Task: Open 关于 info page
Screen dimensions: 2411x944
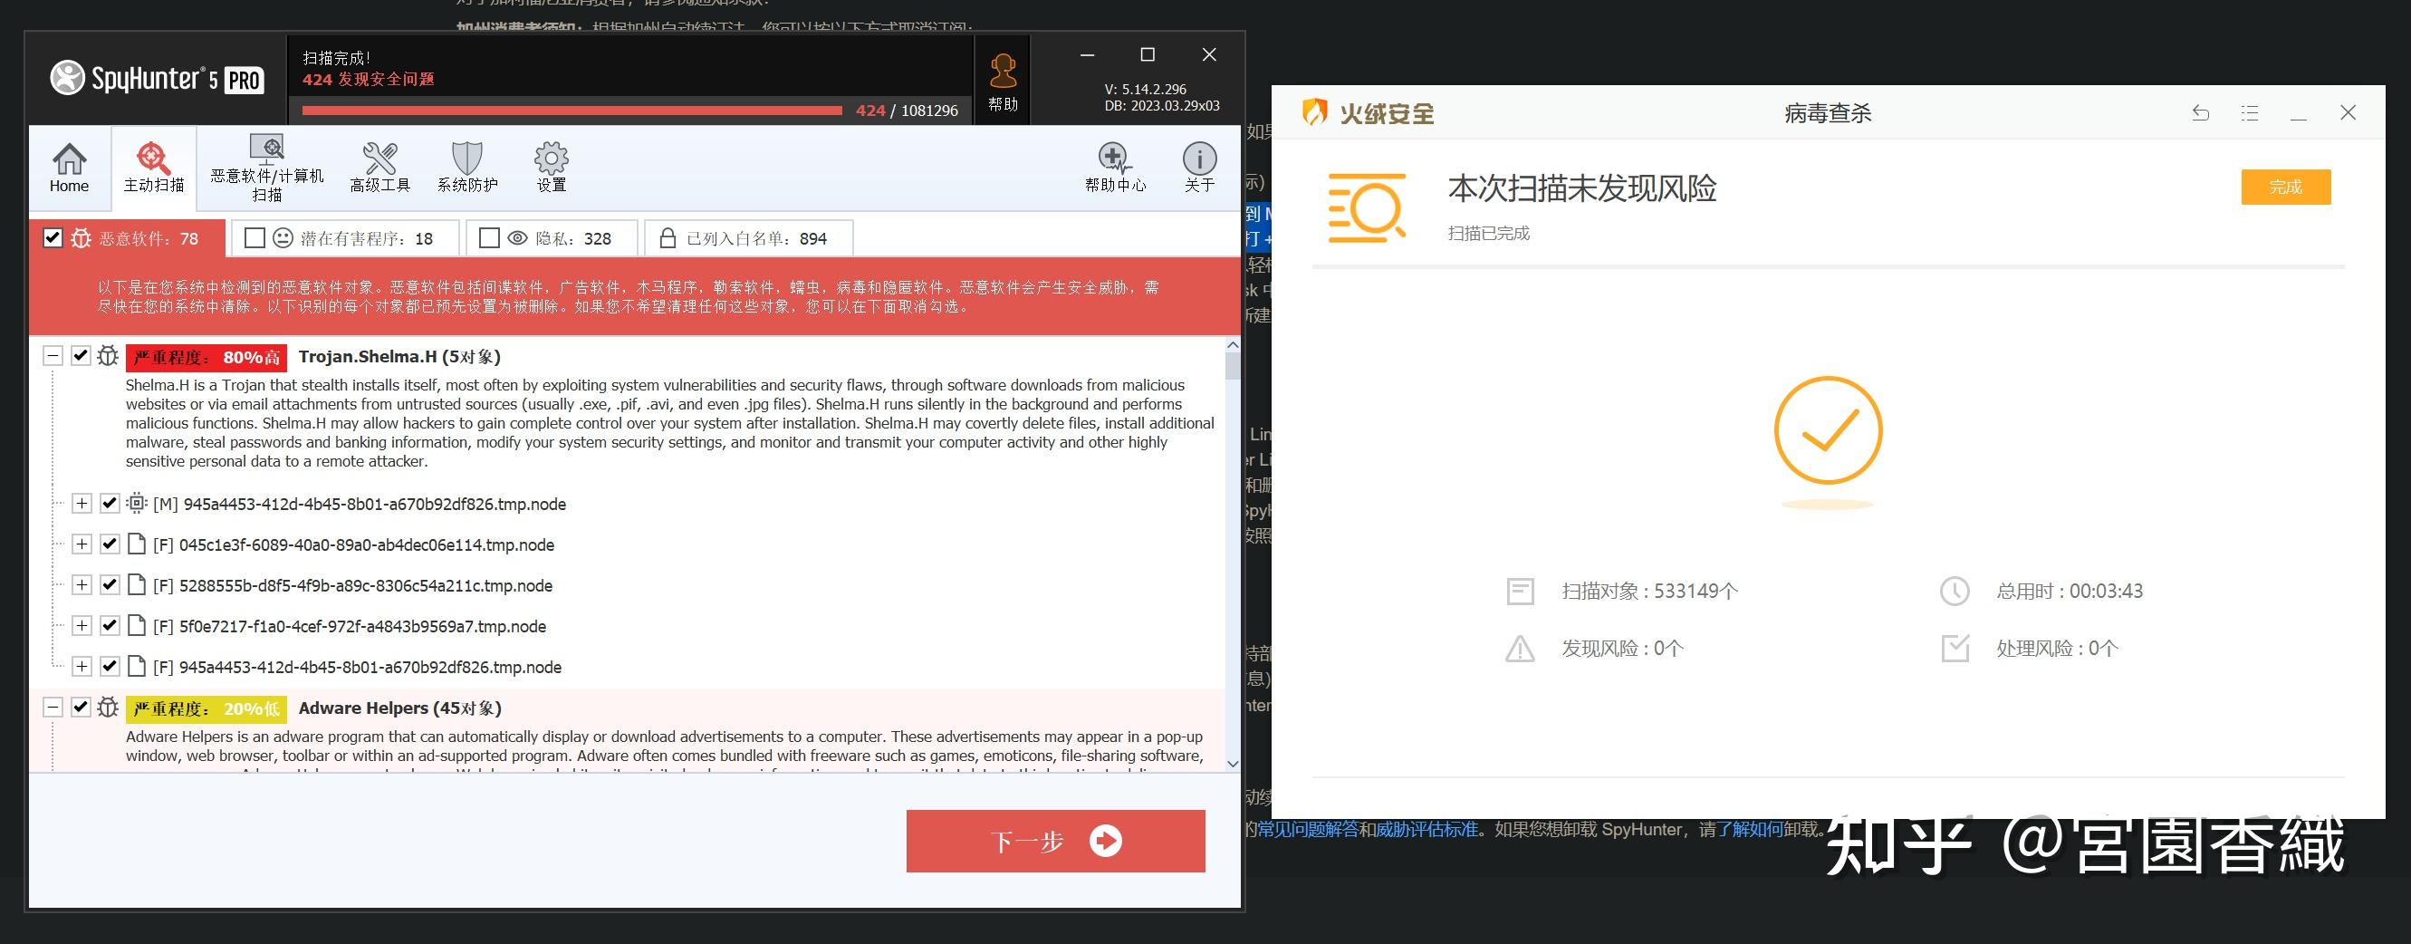Action: pyautogui.click(x=1199, y=169)
